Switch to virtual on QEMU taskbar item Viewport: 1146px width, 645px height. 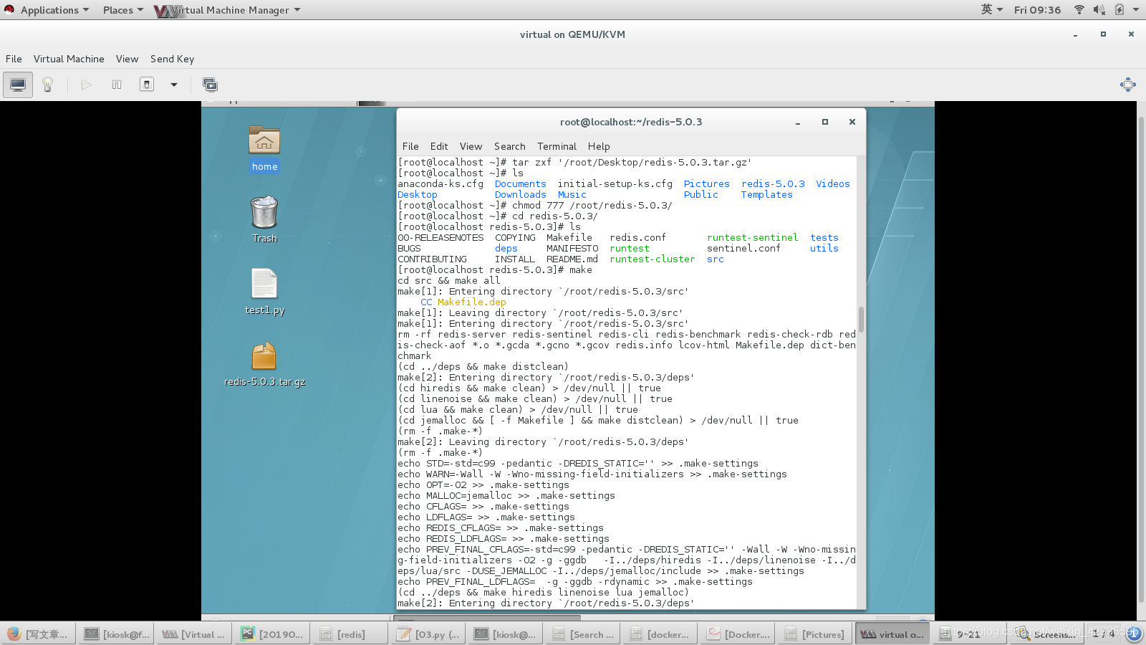coord(892,634)
